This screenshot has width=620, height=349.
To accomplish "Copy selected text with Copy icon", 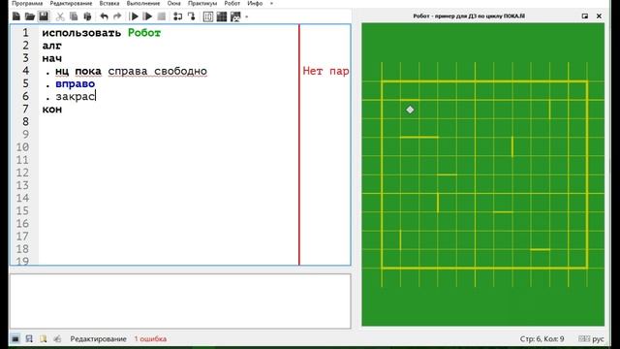I will [74, 16].
